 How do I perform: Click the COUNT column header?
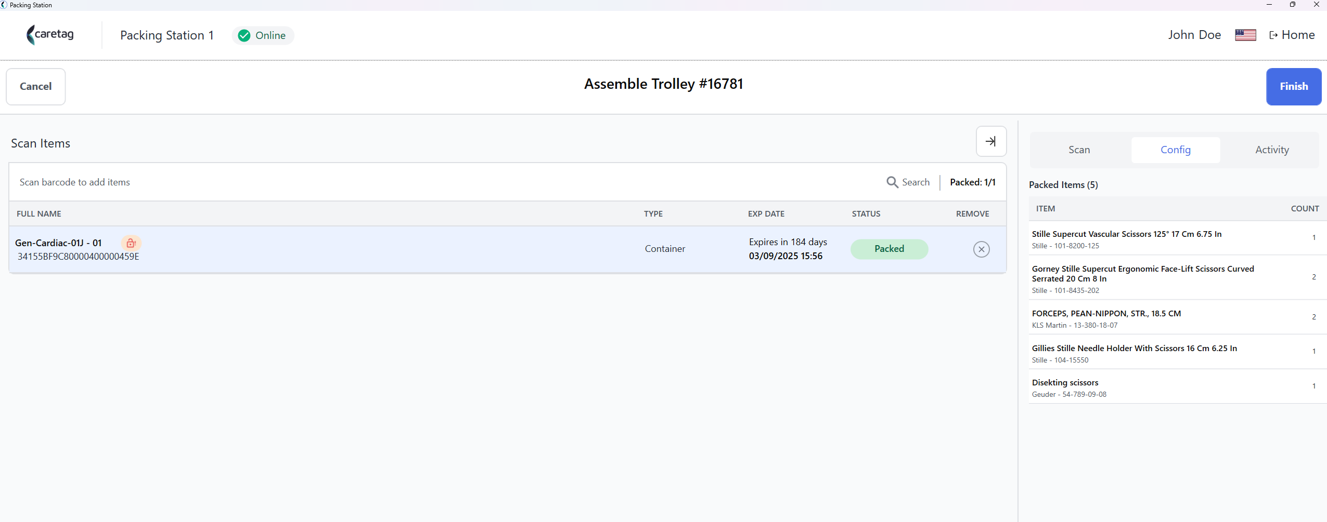point(1305,208)
